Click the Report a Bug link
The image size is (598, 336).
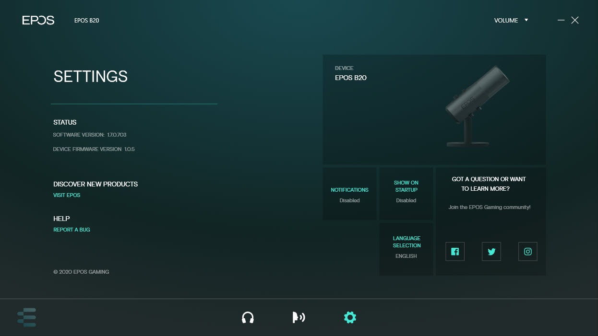72,230
